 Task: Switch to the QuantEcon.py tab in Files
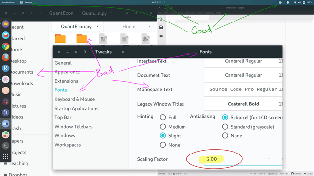click(x=77, y=27)
